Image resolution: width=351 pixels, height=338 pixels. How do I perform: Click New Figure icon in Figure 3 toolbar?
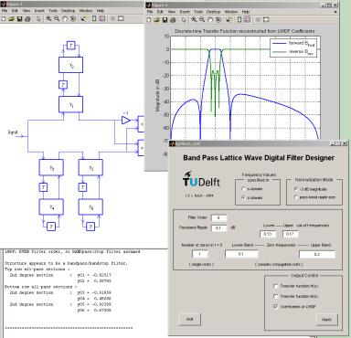pos(4,19)
